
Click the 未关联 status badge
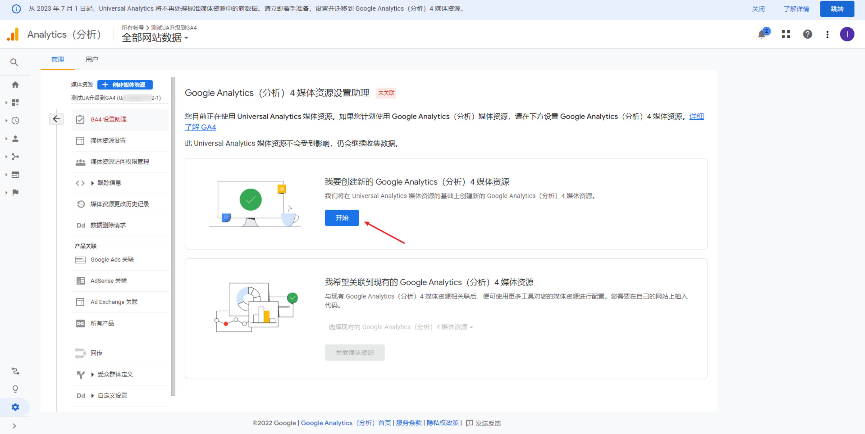pos(386,93)
